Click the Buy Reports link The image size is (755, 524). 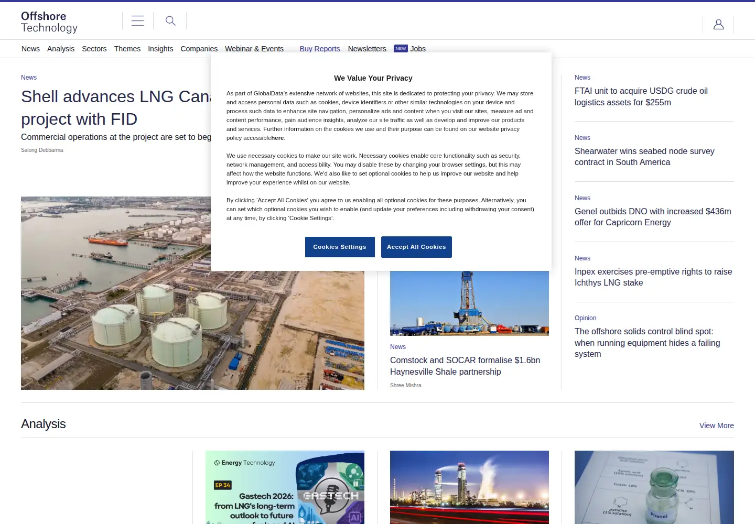pyautogui.click(x=320, y=49)
